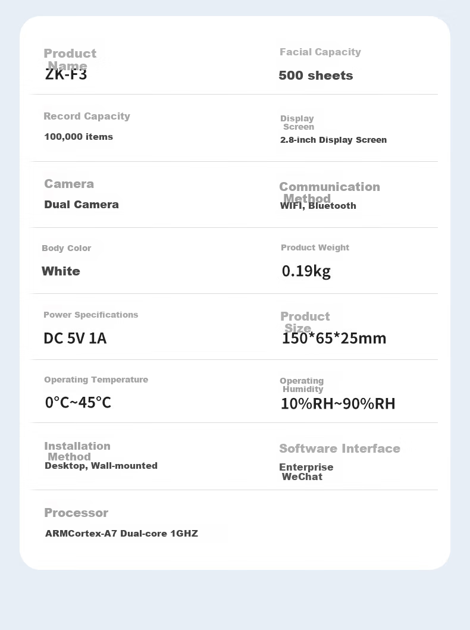Select the DC 5V 1A power value

pos(75,338)
